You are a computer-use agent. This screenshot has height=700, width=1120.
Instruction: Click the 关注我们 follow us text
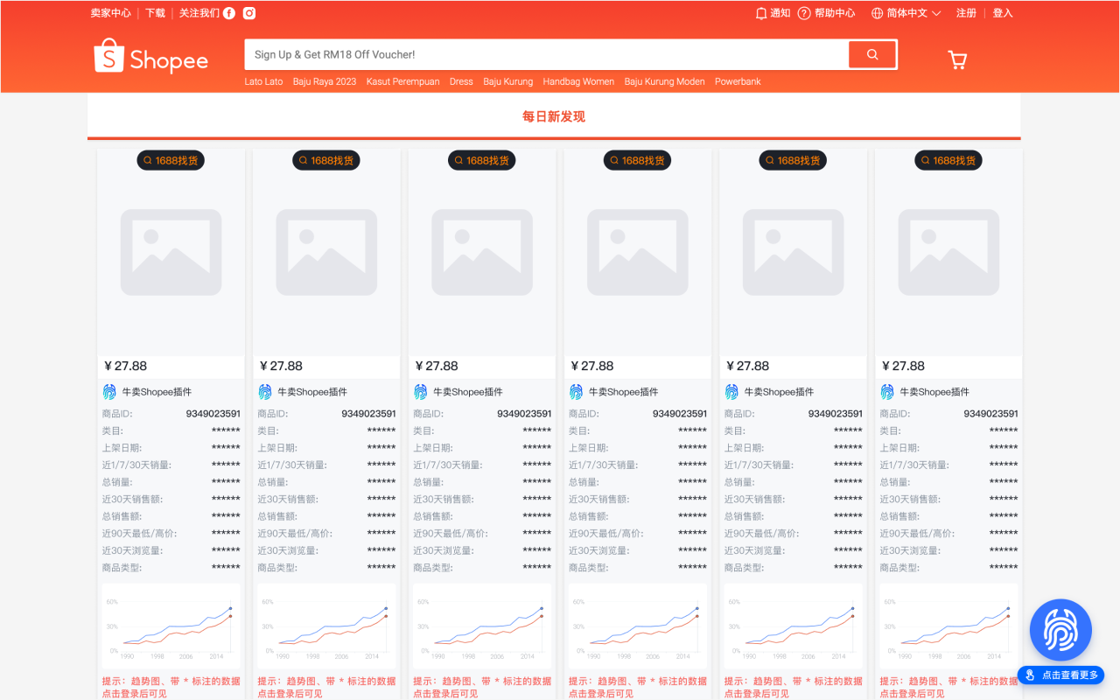(199, 13)
